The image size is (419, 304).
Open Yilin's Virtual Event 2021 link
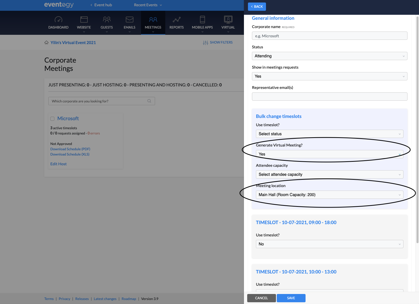(73, 43)
